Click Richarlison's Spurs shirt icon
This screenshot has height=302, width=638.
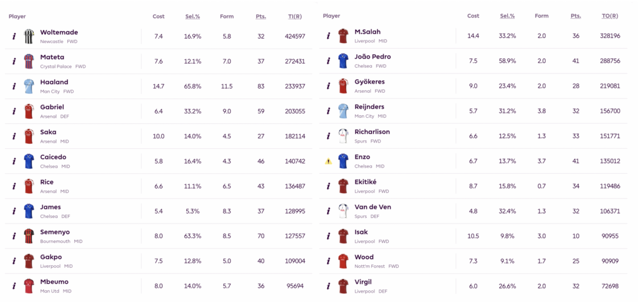pyautogui.click(x=343, y=136)
